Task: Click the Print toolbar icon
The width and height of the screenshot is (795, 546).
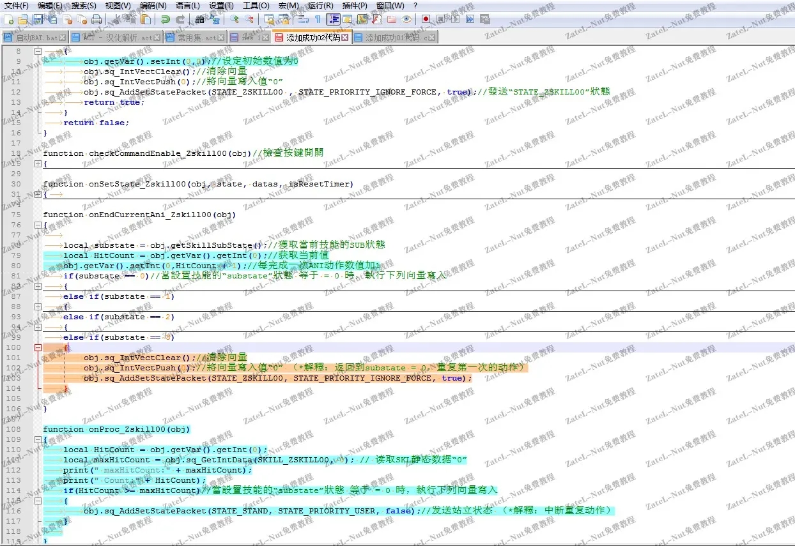Action: [x=96, y=19]
